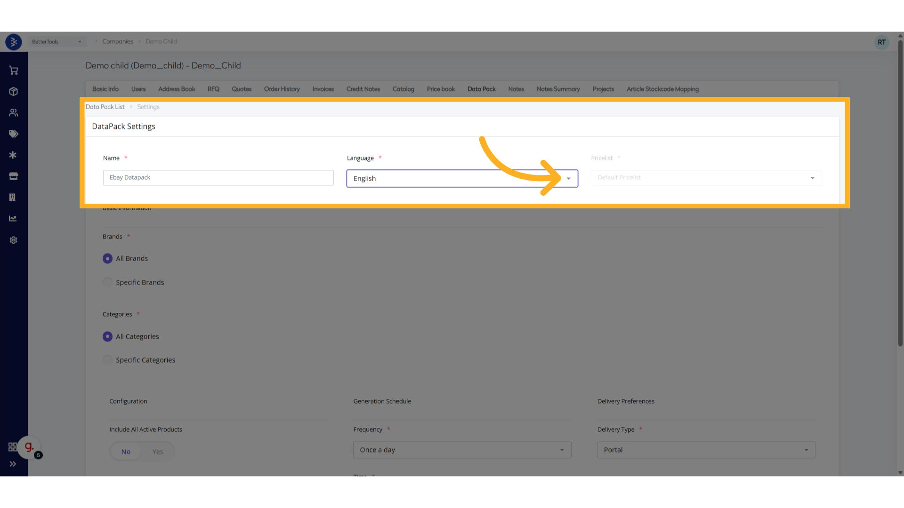The height and width of the screenshot is (508, 904).
Task: Click the Name input field
Action: point(218,178)
